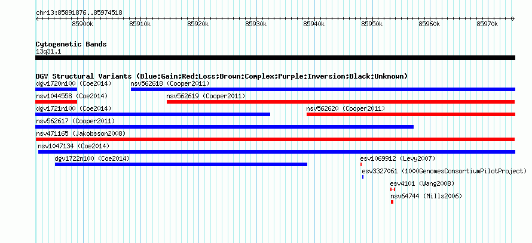The width and height of the screenshot is (532, 243).
Task: Select the 13q31.1 band label
Action: click(x=48, y=52)
